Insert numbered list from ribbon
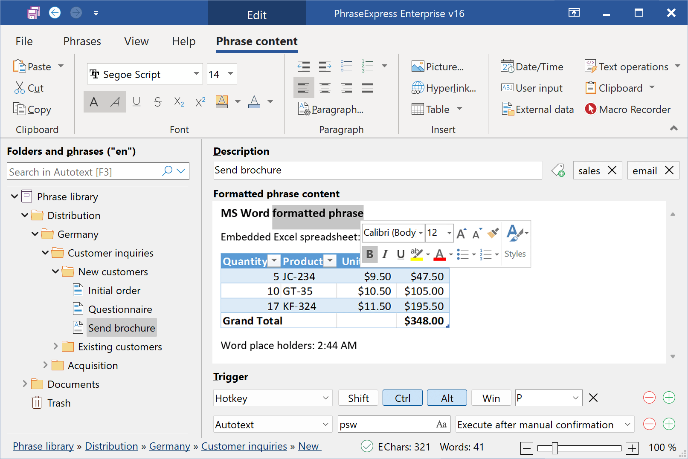Viewport: 688px width, 459px height. pos(368,66)
